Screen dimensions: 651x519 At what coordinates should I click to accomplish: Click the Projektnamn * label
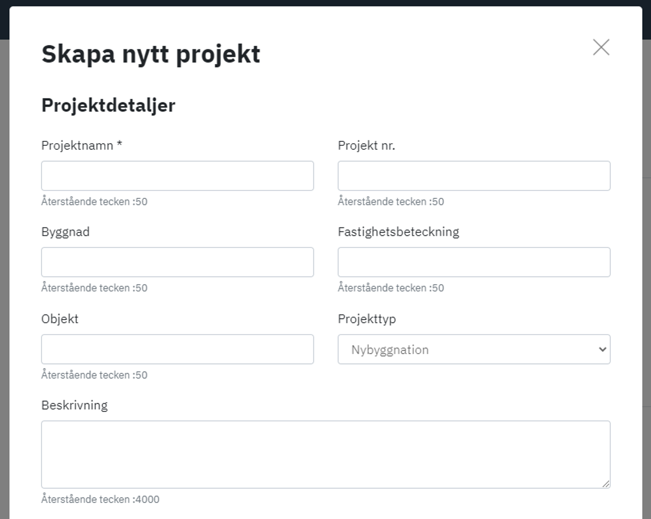point(82,146)
